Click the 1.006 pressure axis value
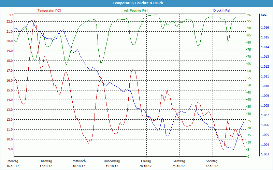The width and height of the screenshot is (273, 170). 265,125
